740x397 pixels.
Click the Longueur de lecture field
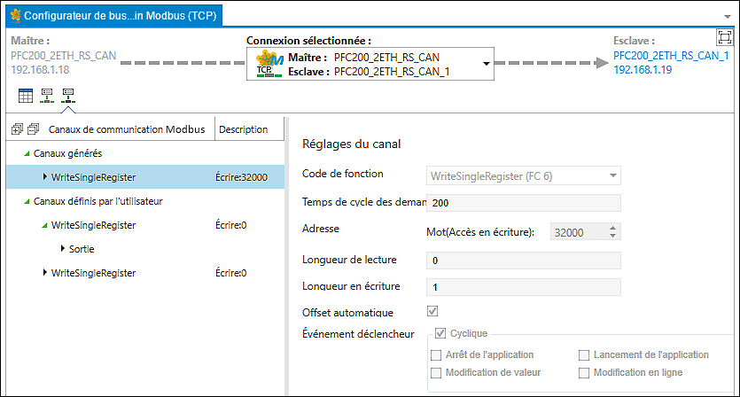(524, 261)
